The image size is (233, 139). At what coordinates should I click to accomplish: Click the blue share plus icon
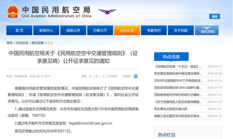coord(136,76)
